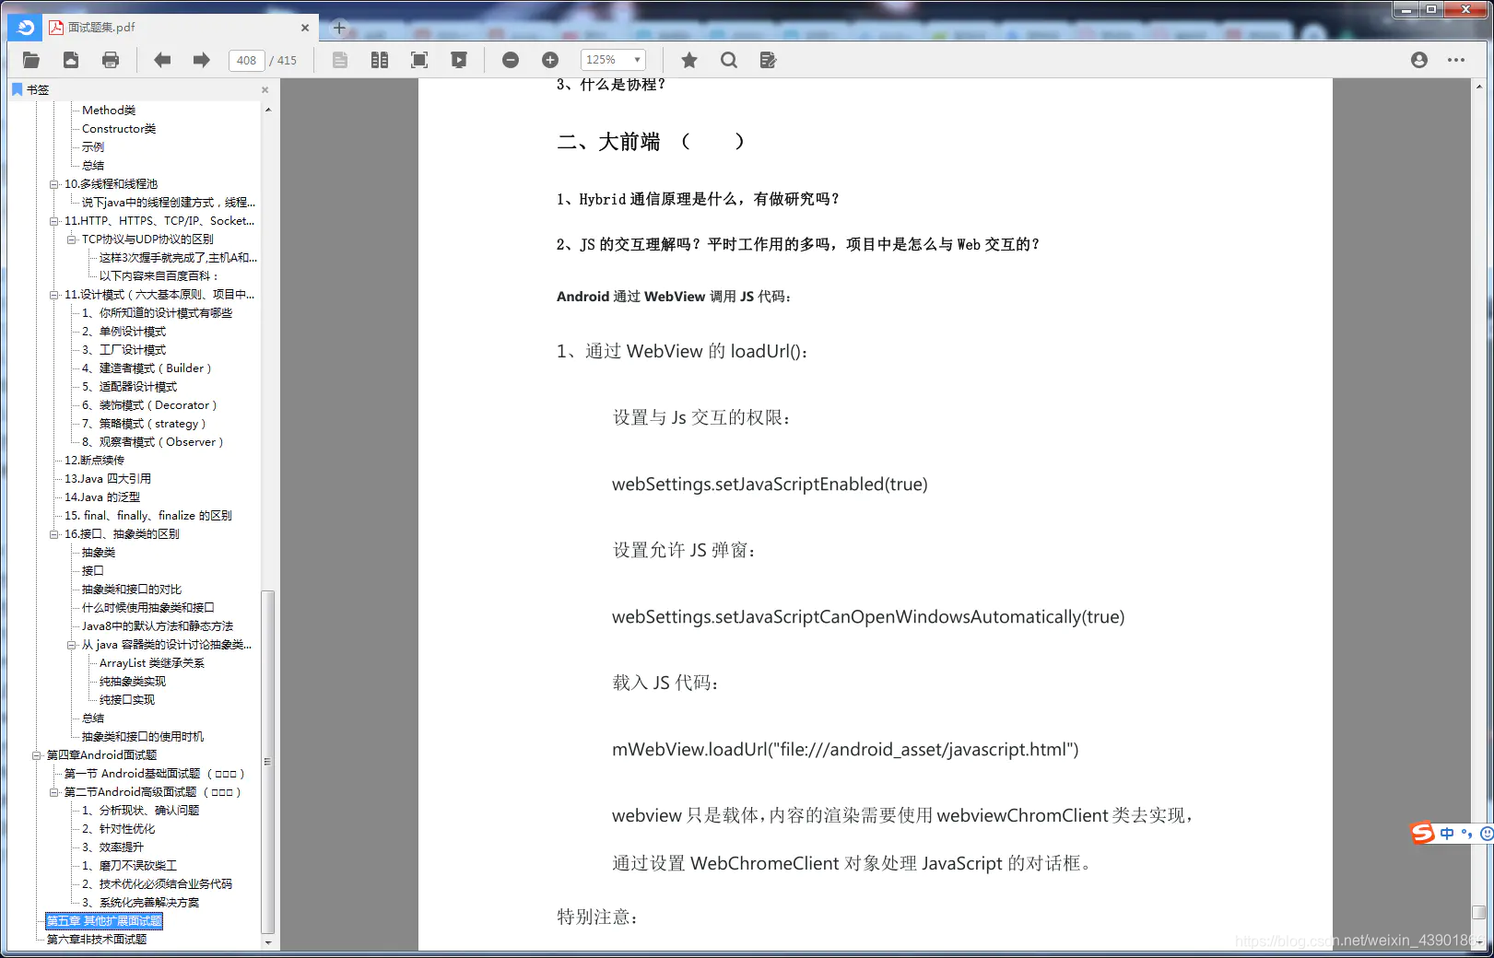Open a new tab with the plus button

[x=339, y=28]
